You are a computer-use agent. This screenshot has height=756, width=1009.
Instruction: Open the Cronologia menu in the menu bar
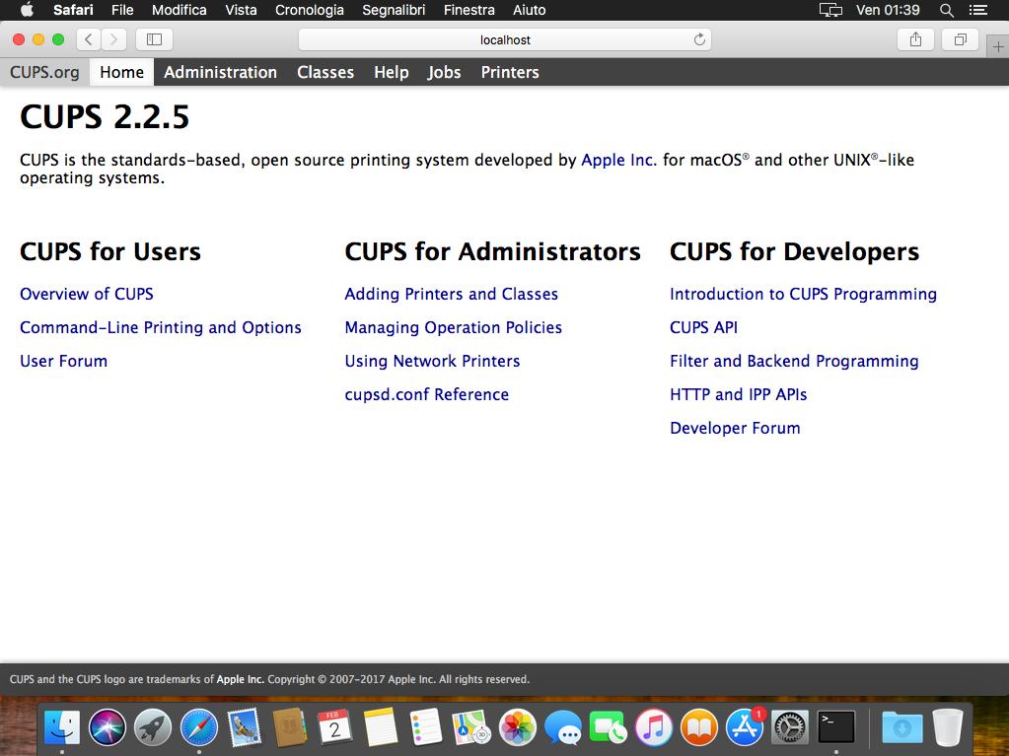[x=310, y=10]
